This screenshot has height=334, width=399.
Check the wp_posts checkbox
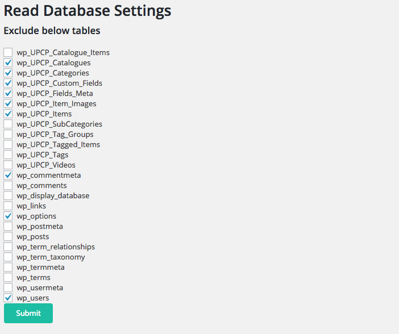point(8,236)
